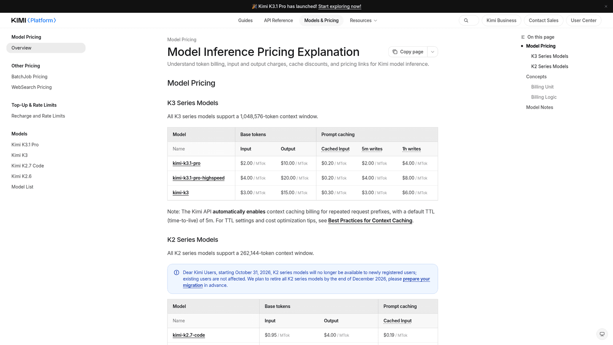The width and height of the screenshot is (613, 345).
Task: Go to Recharge and Rate Limits
Action: [x=38, y=116]
